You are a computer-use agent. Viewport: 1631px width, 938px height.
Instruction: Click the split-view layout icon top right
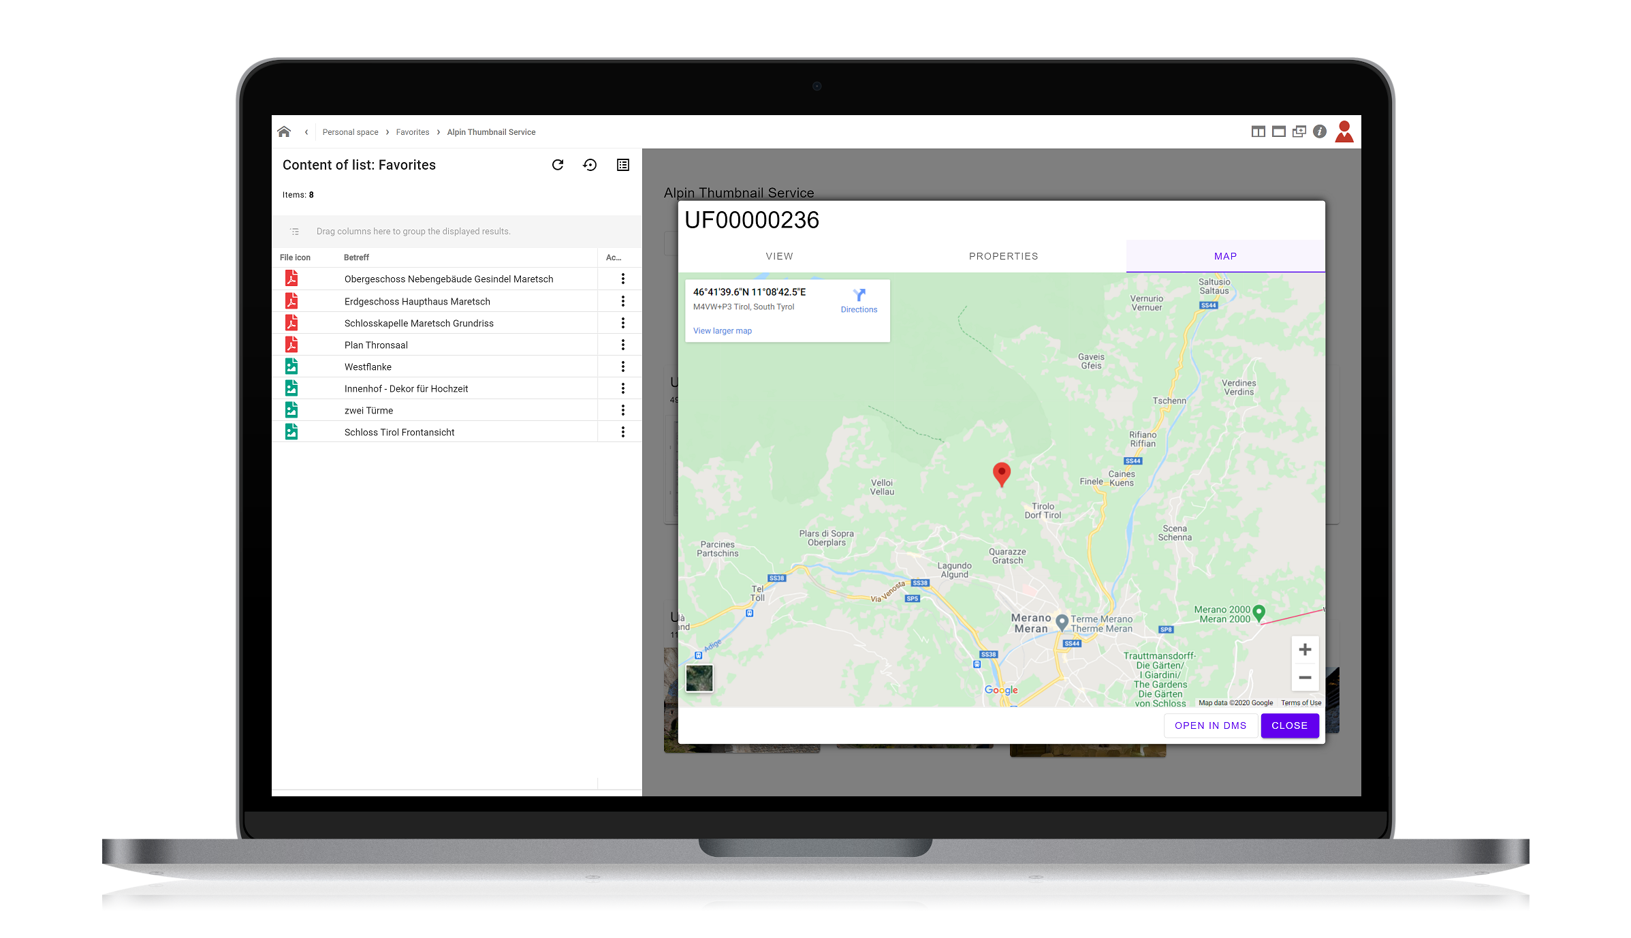[1256, 131]
